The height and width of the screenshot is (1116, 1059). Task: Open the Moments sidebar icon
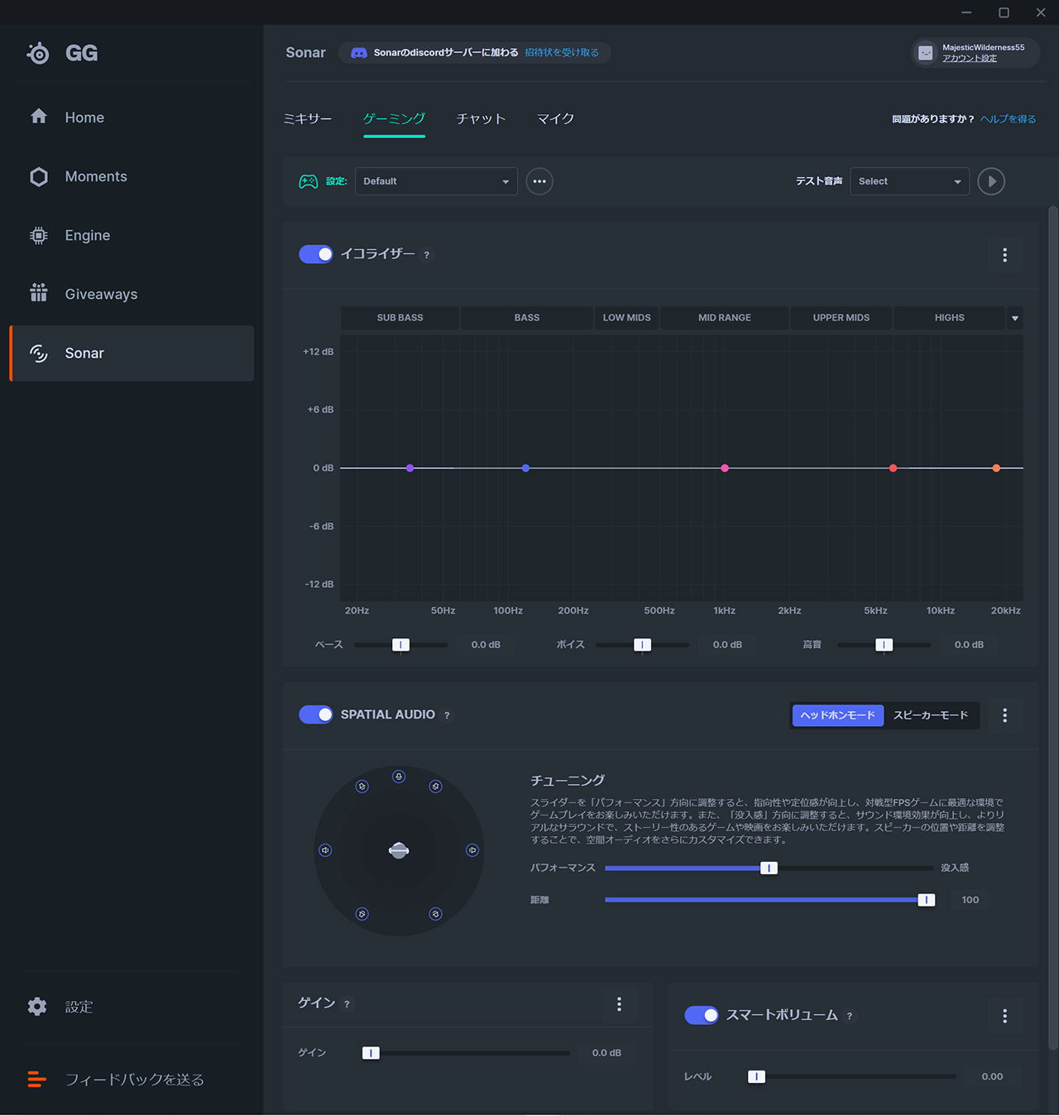(x=39, y=176)
